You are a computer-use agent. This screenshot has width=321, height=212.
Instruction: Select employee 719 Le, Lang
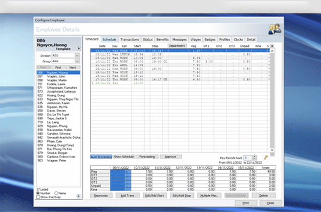pos(58,122)
